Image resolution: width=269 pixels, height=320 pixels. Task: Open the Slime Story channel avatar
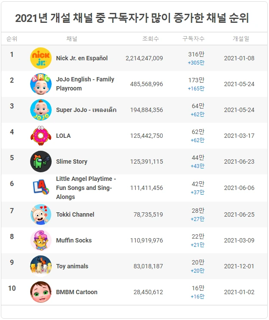[41, 162]
